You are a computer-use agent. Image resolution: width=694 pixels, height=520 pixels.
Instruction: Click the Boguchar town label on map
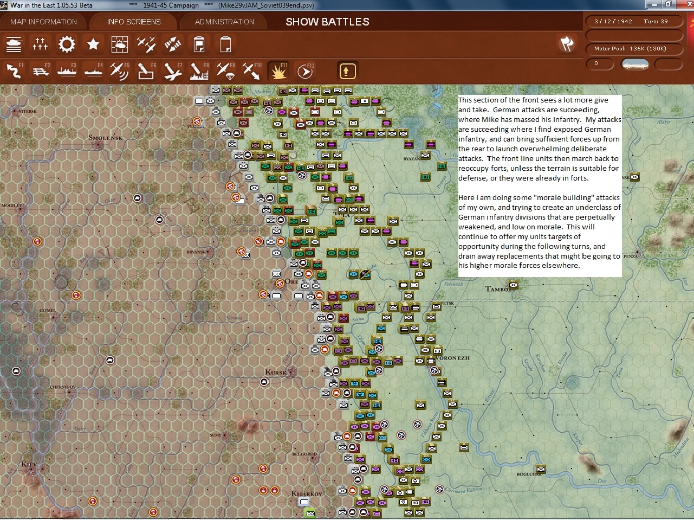529,474
